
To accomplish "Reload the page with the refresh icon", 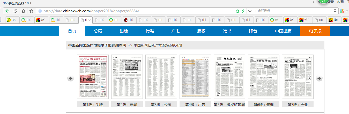I will [15, 11].
